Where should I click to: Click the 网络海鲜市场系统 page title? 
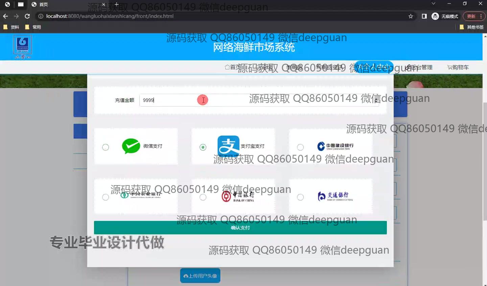[x=254, y=47]
